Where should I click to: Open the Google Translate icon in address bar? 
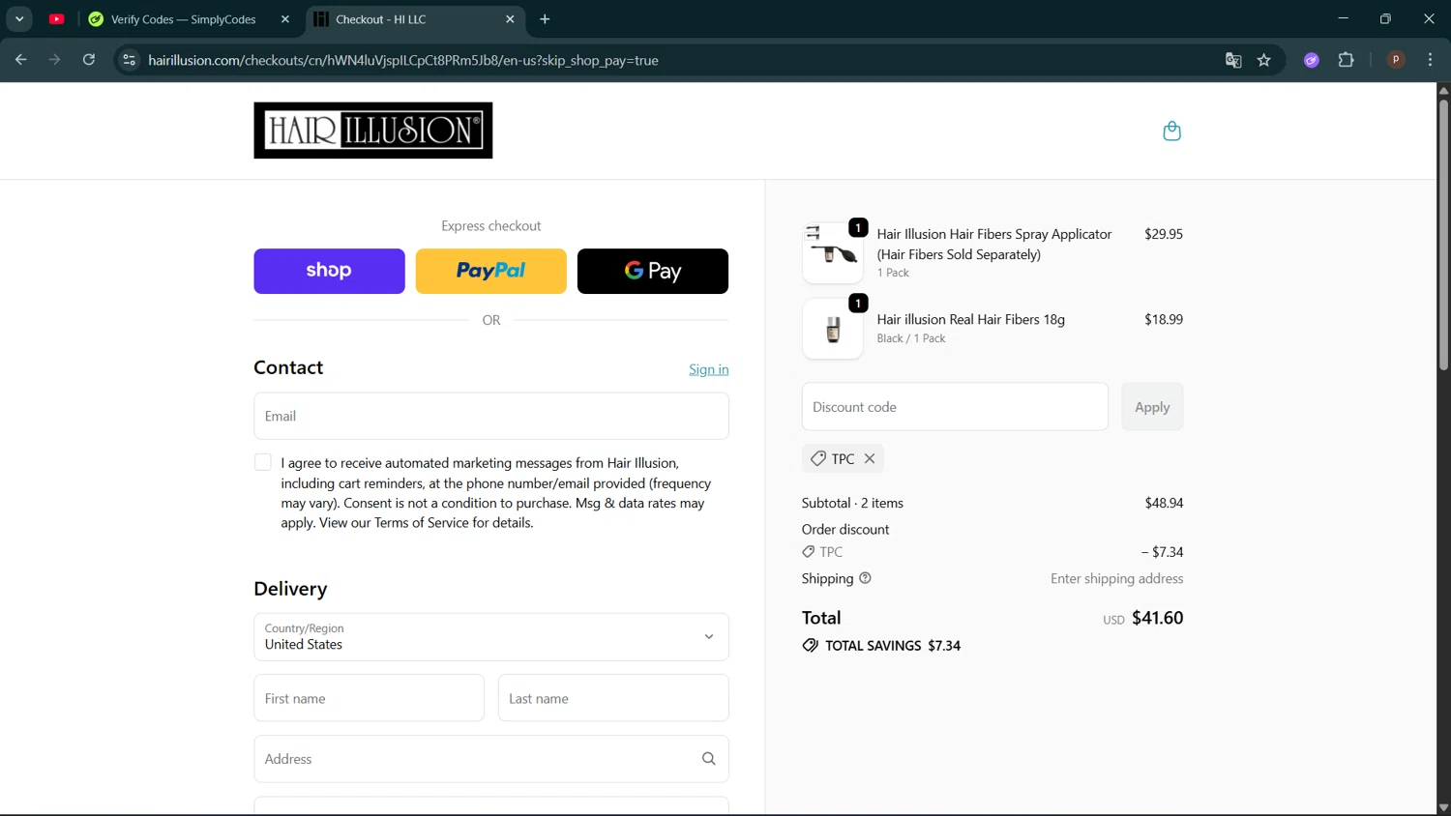[1233, 60]
